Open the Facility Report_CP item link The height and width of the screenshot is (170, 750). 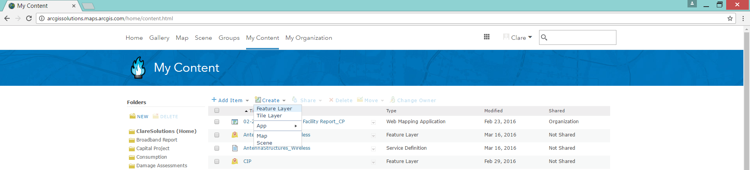(x=323, y=122)
